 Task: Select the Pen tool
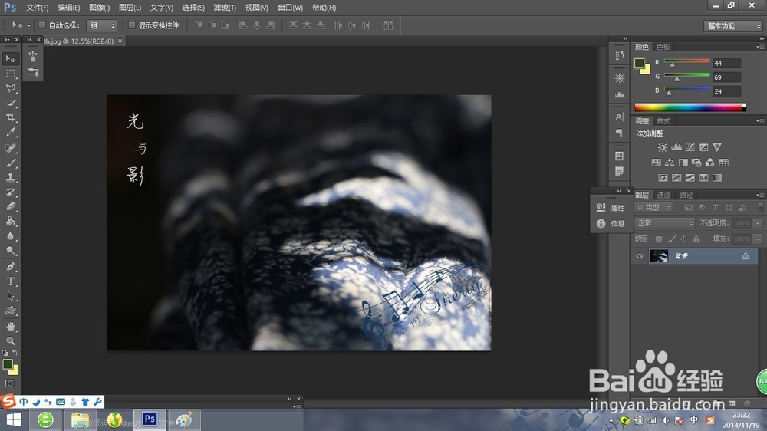pos(10,267)
